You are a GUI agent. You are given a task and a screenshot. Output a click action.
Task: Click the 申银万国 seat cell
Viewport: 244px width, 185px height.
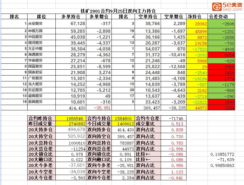(42, 31)
